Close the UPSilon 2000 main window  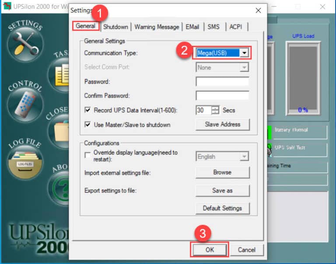(323, 7)
